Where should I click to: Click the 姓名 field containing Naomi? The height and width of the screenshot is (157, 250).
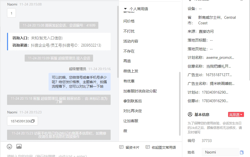[x=220, y=152]
